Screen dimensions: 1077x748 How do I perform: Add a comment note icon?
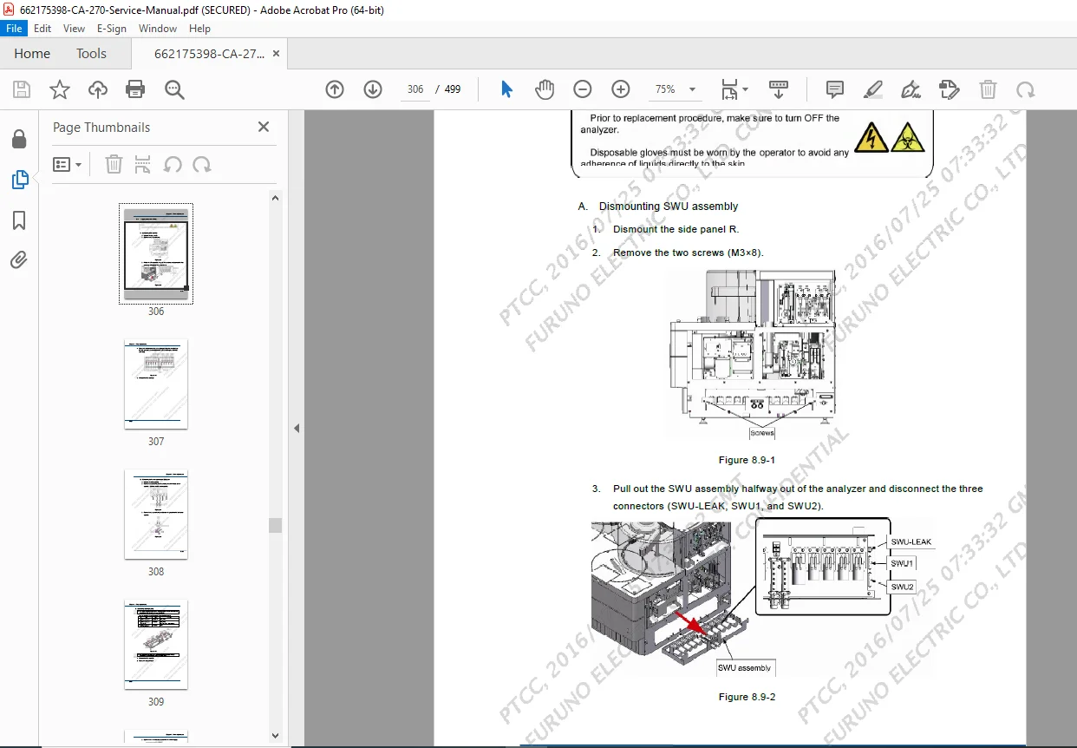pos(835,89)
